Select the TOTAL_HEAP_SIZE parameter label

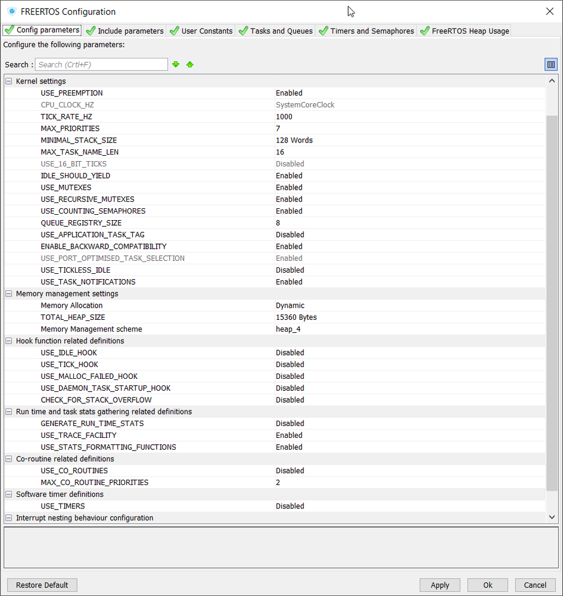point(73,317)
